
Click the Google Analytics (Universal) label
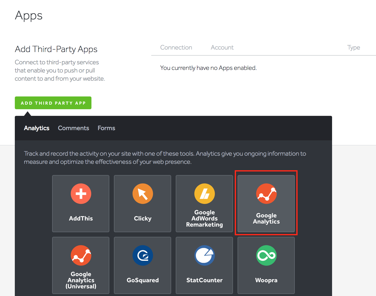[81, 280]
